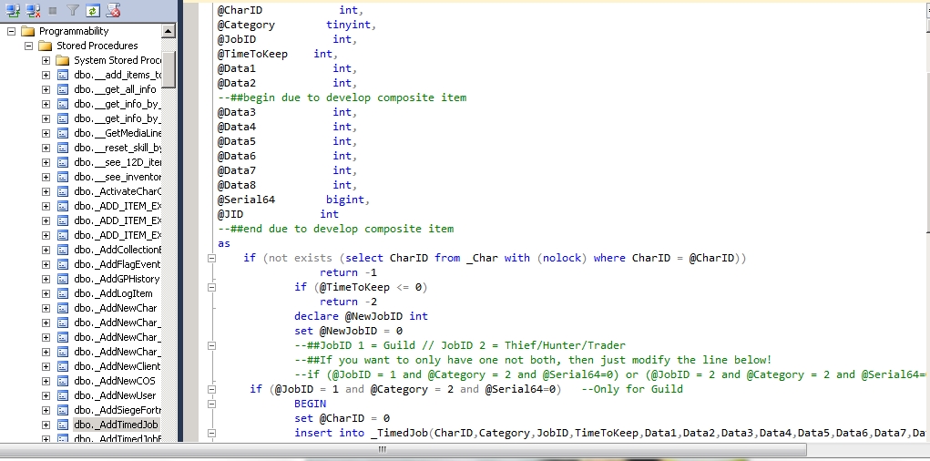Screen dimensions: 930x461
Task: Click the '@Serial64 bigint,' parameter line
Action: [x=293, y=200]
